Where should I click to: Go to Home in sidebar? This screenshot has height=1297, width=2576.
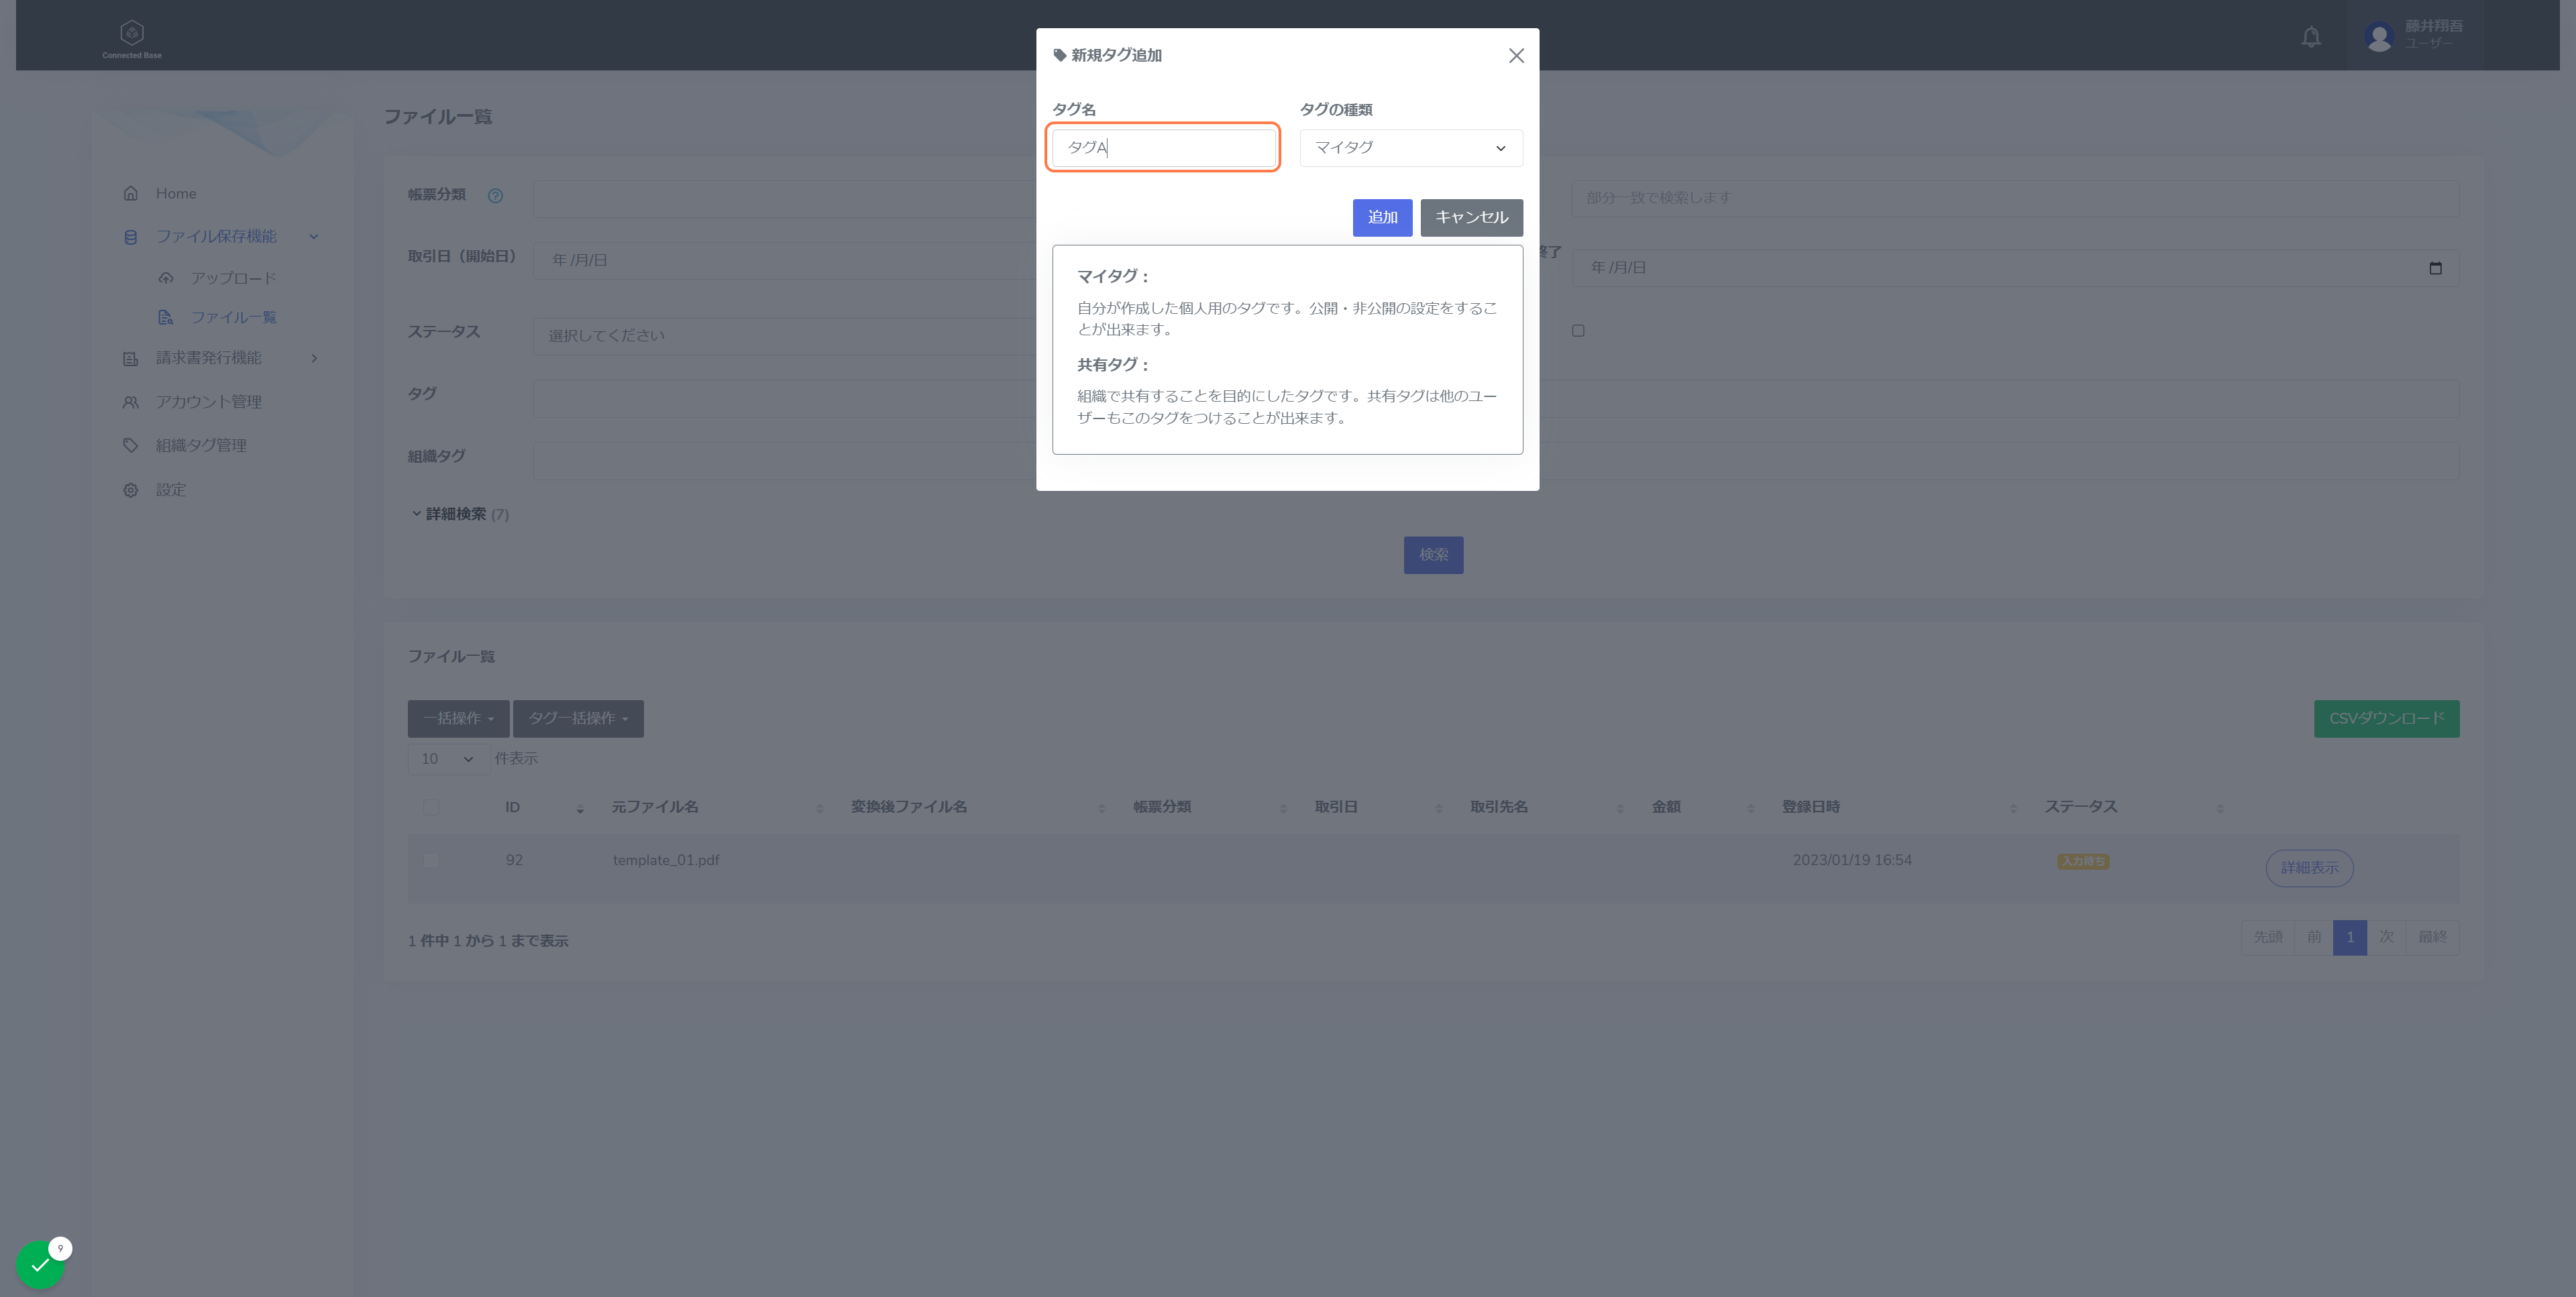(176, 193)
